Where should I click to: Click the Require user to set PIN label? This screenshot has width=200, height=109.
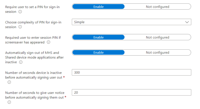click(32, 9)
